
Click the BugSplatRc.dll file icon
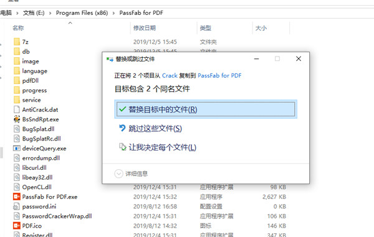(17, 139)
